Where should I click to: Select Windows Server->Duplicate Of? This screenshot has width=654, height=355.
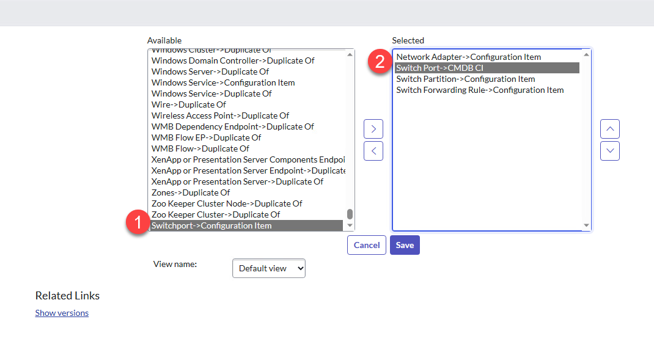coord(246,71)
